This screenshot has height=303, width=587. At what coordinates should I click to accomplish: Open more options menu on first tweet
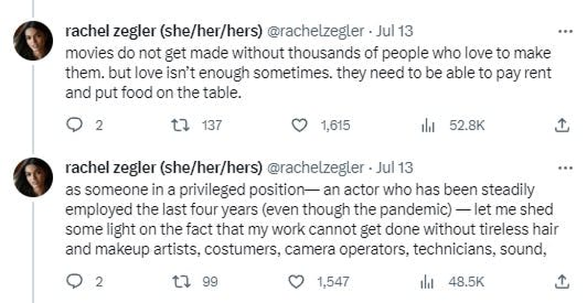click(564, 32)
